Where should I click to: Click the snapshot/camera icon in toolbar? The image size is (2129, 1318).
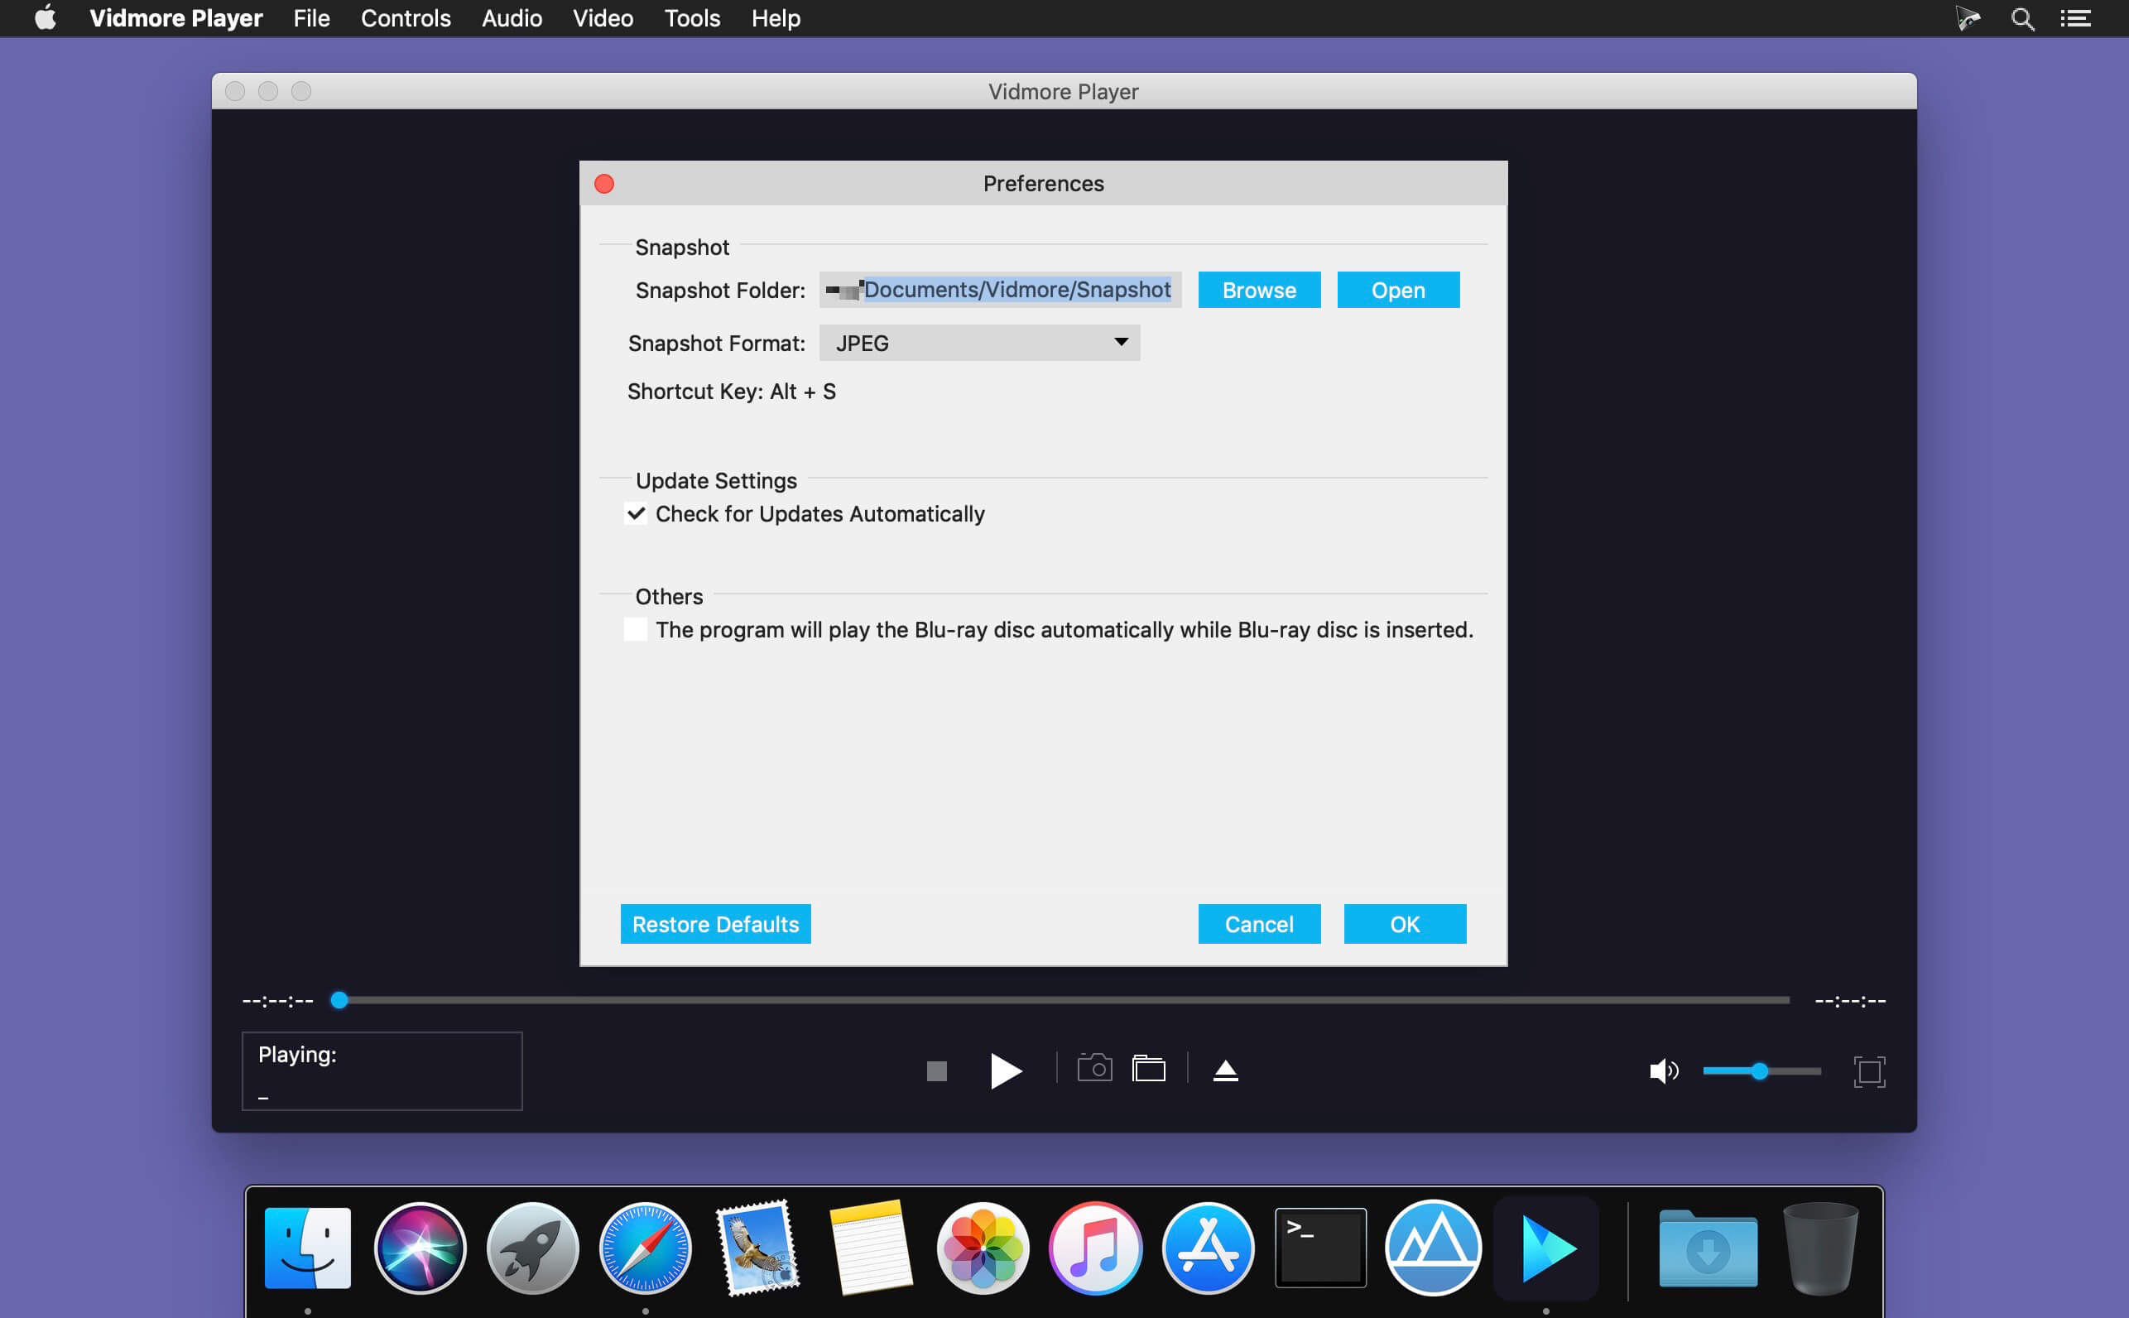[1093, 1070]
